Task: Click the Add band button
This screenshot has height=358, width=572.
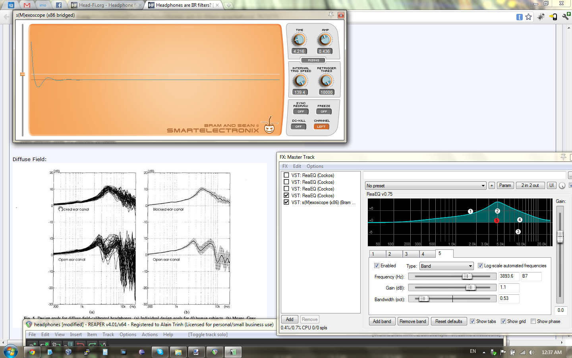Action: [x=382, y=321]
